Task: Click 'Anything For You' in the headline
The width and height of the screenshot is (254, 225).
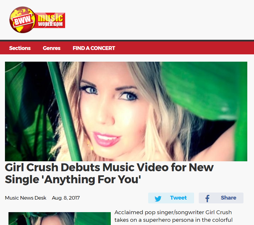Action: [91, 179]
